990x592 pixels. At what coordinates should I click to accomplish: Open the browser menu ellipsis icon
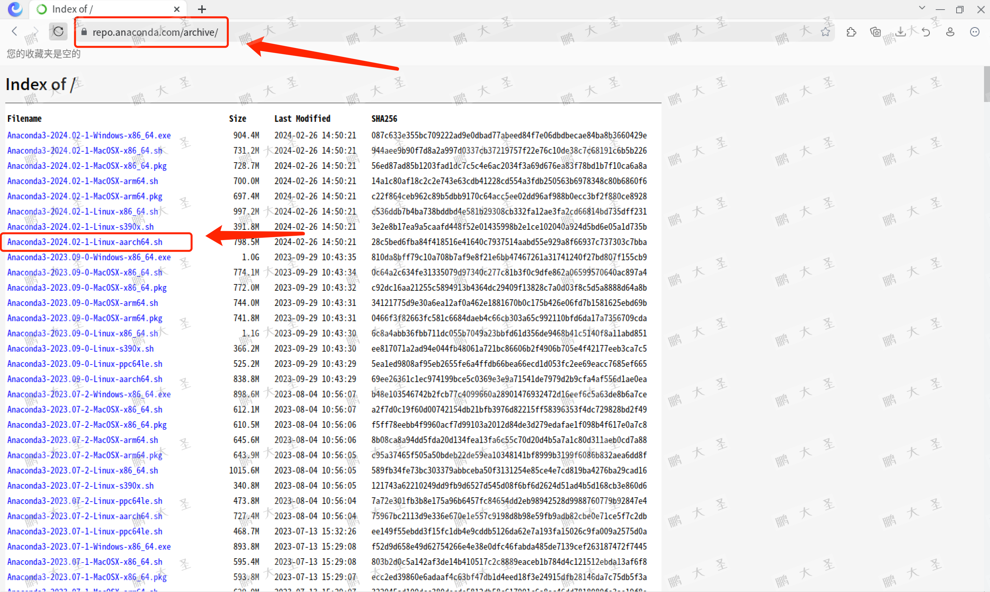pos(974,32)
